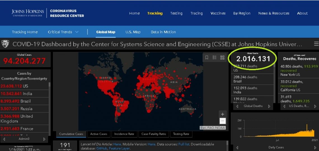Click the Global Cases 94.204.277 total

[24, 61]
